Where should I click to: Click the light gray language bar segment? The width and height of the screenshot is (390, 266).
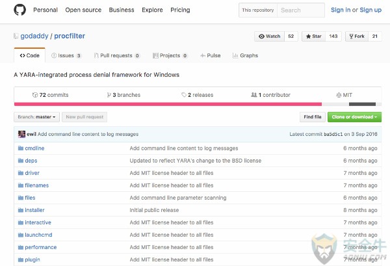pos(335,104)
